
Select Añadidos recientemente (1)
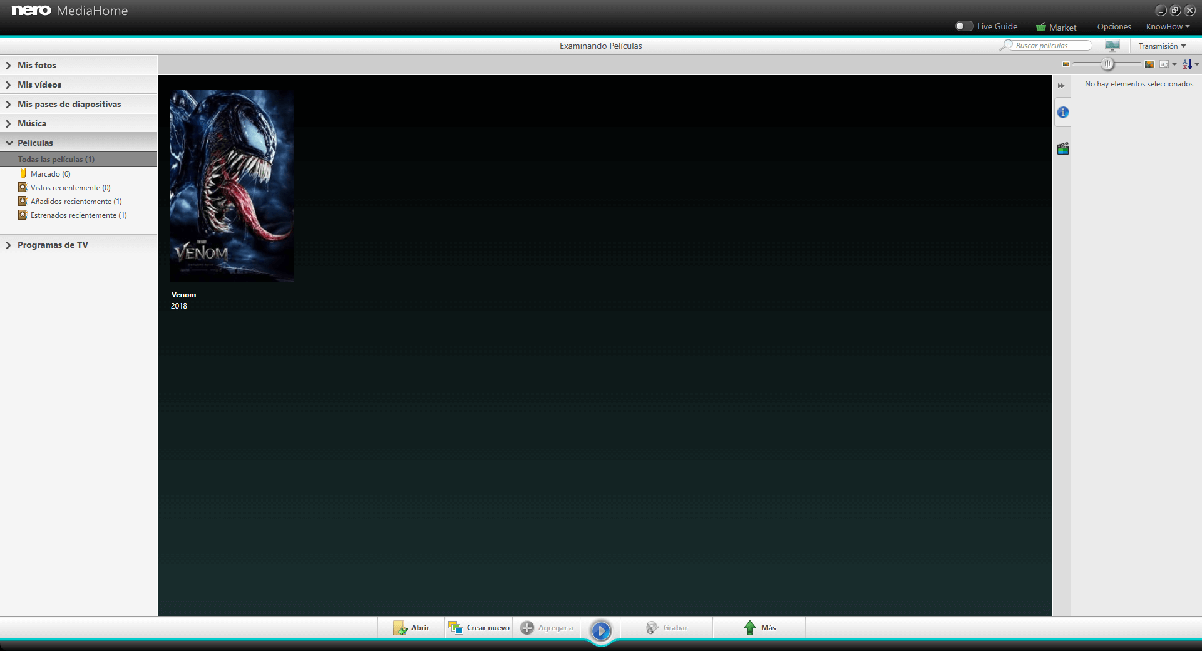(x=76, y=202)
